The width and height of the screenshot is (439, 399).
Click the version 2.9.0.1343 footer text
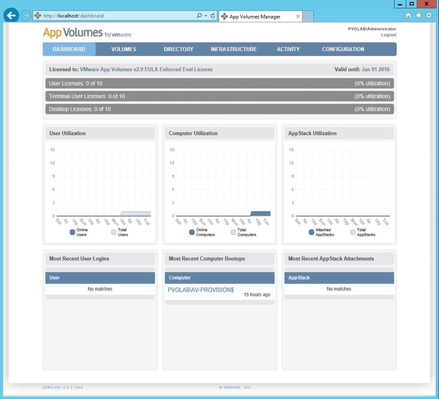[x=63, y=387]
